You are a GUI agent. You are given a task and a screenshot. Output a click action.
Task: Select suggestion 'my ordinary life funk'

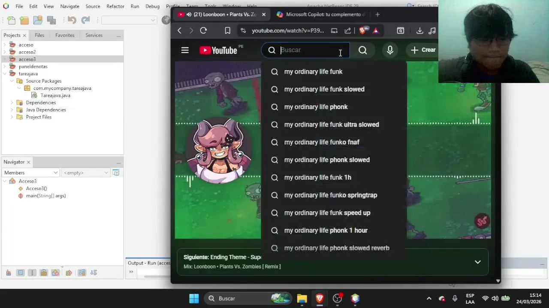pos(334,72)
